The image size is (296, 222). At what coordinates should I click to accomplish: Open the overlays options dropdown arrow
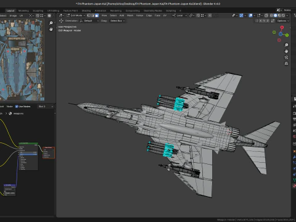pos(254,15)
